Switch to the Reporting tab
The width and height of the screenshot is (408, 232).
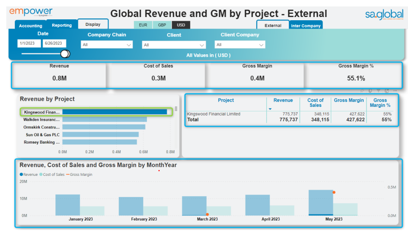click(62, 25)
